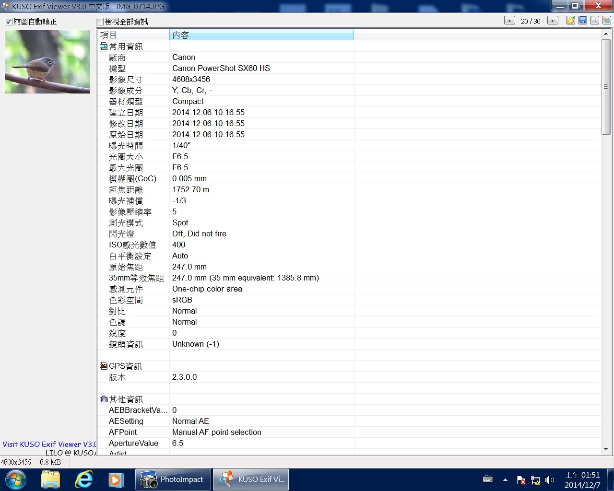Open the Action Center flag tray icon
614x491 pixels.
[x=521, y=480]
